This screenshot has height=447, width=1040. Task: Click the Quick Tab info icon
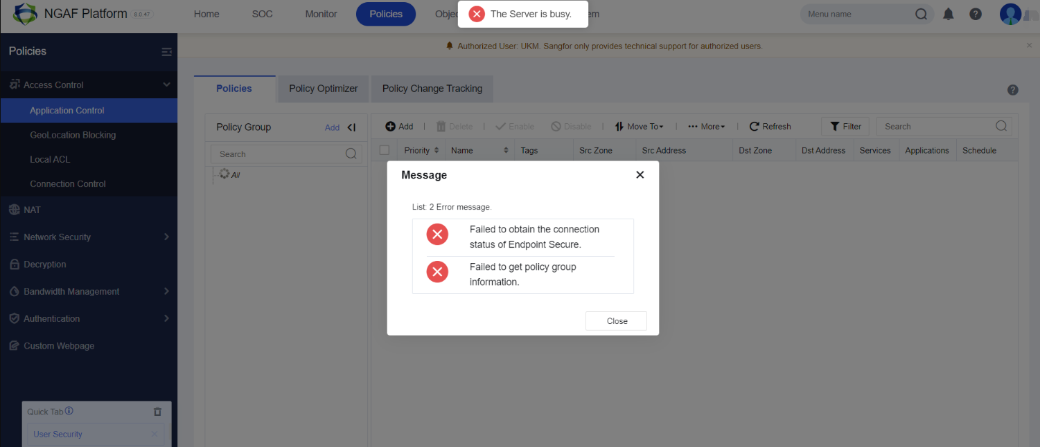pos(69,411)
